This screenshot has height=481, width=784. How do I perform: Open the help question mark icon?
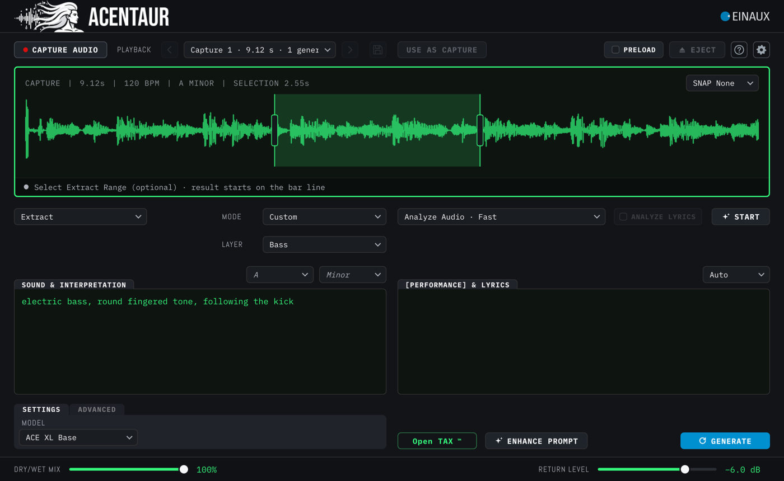[739, 50]
